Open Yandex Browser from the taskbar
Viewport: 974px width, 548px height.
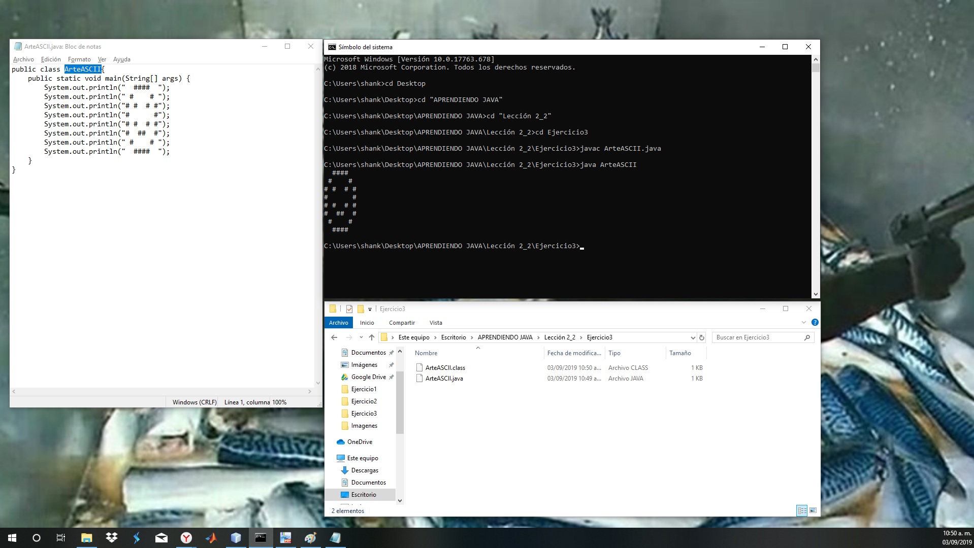tap(186, 537)
